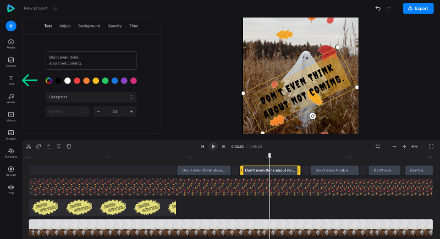Expand the Creepster font dropdown
Viewport: 440px width, 239px height.
[x=91, y=97]
